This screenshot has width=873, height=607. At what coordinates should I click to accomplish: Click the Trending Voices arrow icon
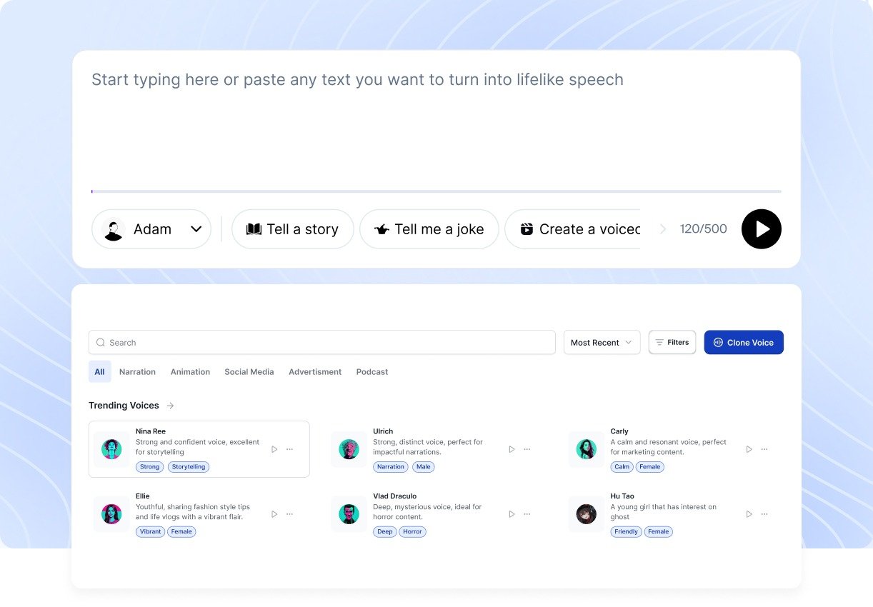170,406
